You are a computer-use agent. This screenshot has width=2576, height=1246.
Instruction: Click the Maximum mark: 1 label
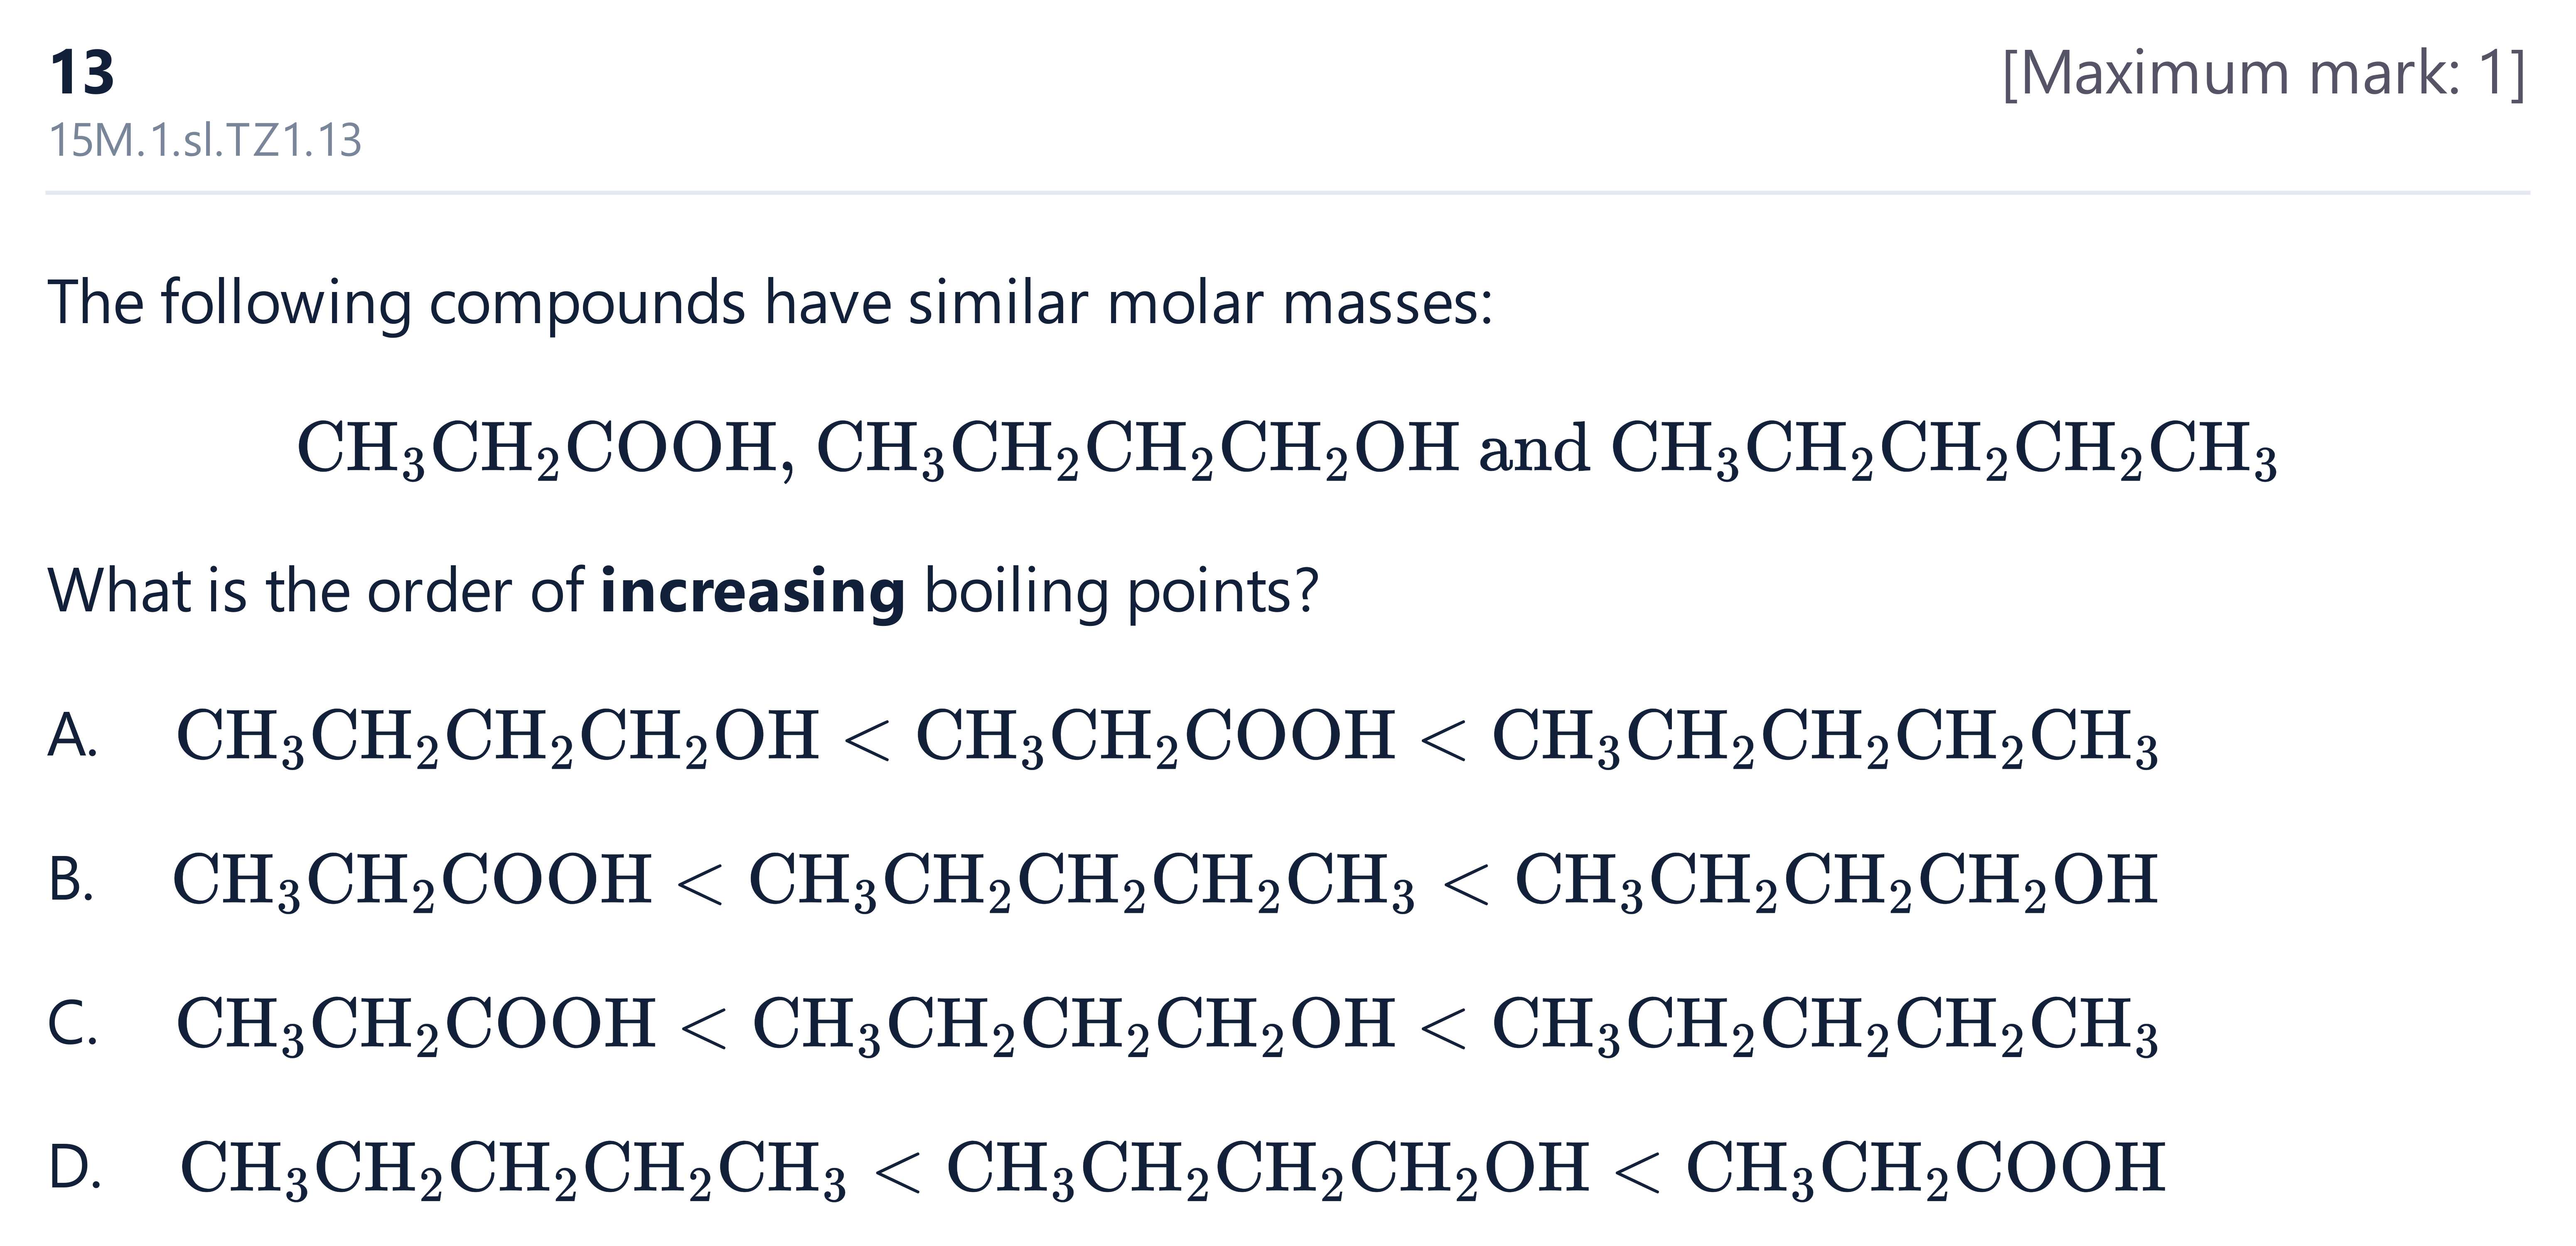2265,73
